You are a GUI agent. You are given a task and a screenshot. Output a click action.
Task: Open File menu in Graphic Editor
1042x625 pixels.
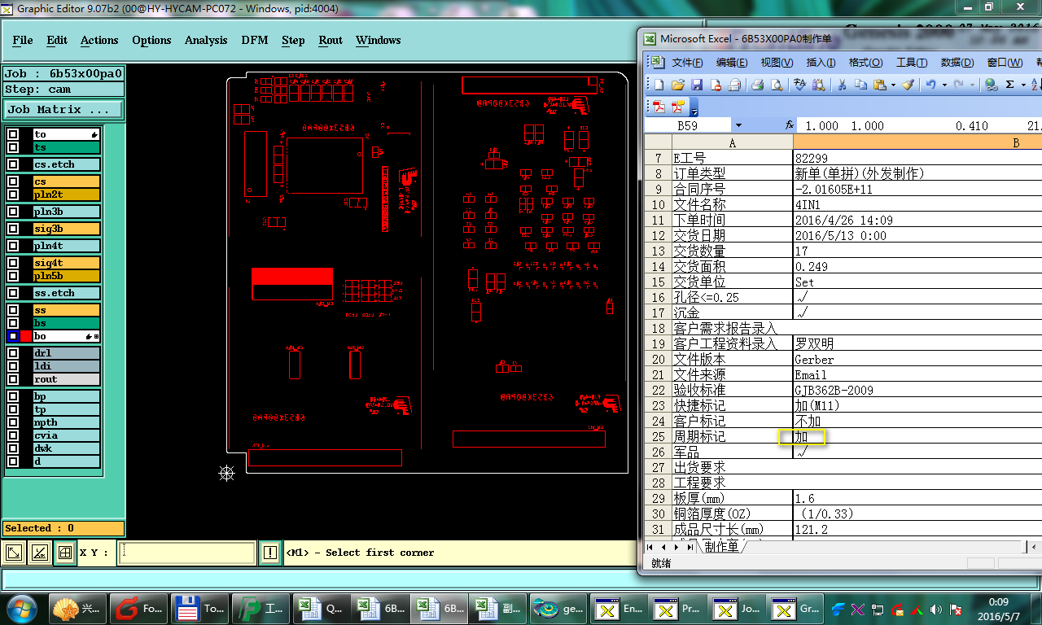click(x=23, y=40)
